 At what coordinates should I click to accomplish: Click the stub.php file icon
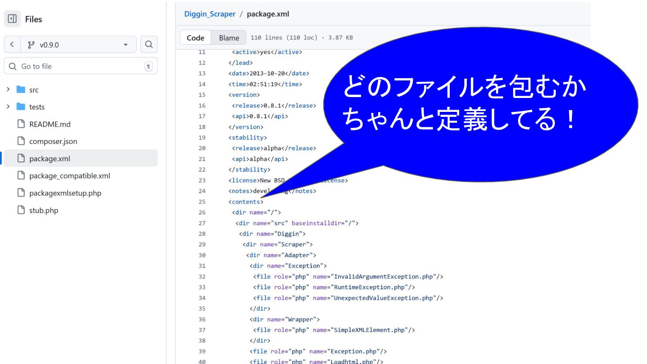pyautogui.click(x=21, y=210)
